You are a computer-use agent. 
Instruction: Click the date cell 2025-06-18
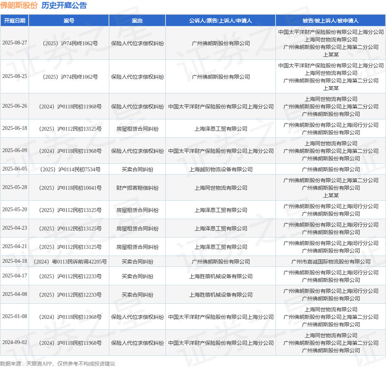[x=15, y=128]
